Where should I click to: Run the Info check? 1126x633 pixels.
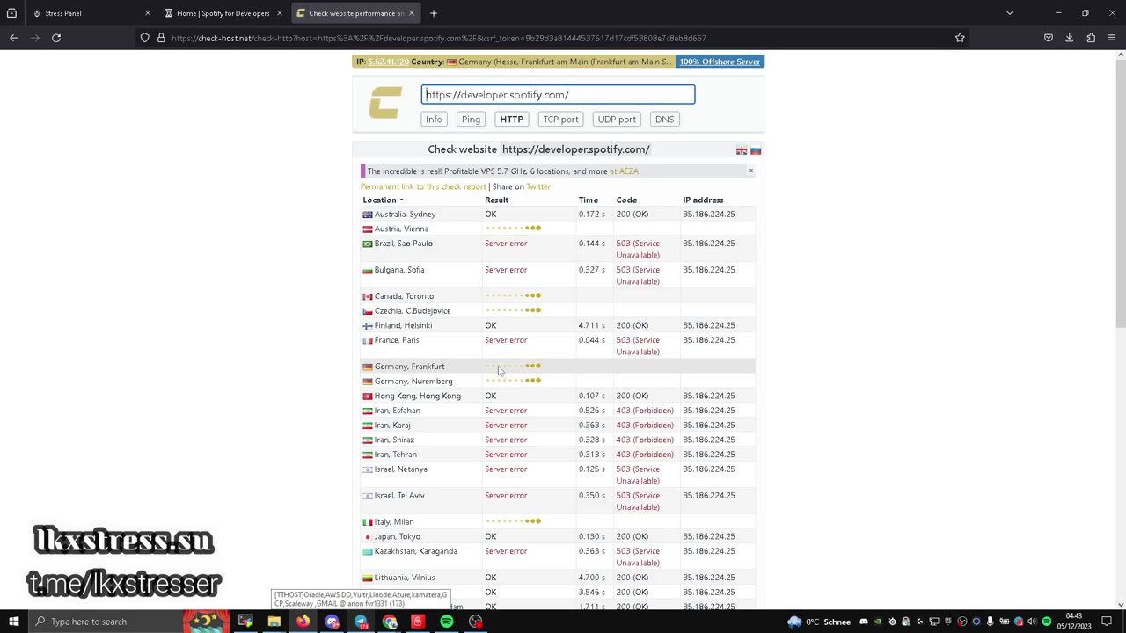434,120
